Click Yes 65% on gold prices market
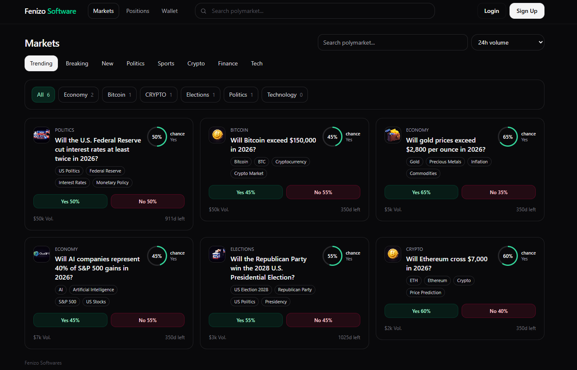 click(421, 192)
